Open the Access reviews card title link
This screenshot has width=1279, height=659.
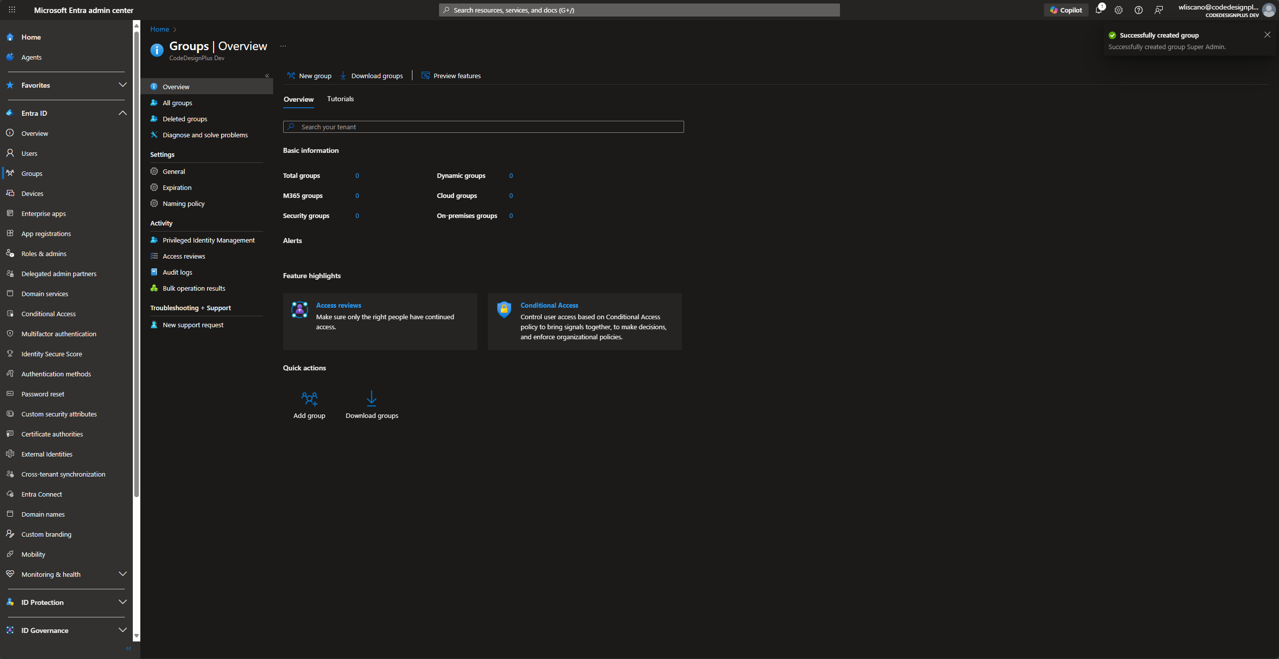338,305
